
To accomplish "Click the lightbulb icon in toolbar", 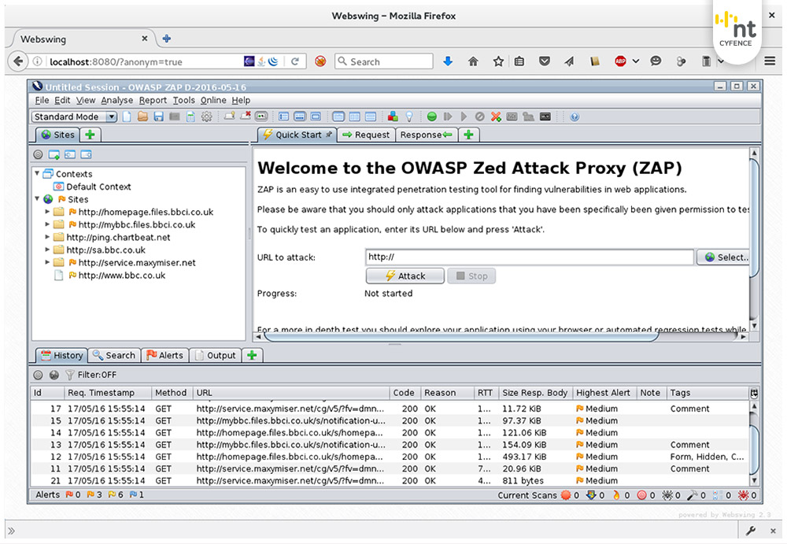I will click(x=409, y=117).
